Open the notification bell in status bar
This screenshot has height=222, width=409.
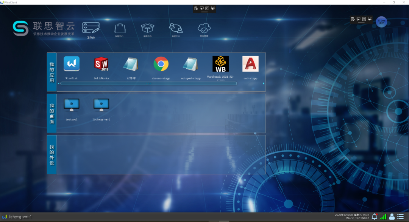click(x=375, y=216)
